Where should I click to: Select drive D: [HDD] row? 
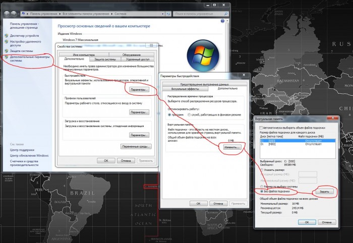point(298,144)
